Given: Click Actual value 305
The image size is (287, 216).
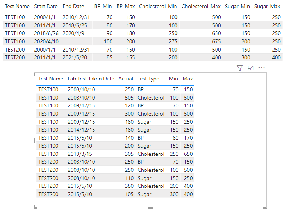Looking at the screenshot, I should [129, 154].
